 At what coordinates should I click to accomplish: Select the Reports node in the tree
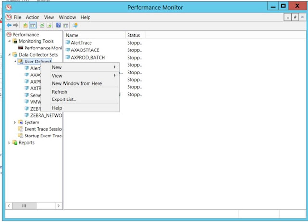coord(26,143)
